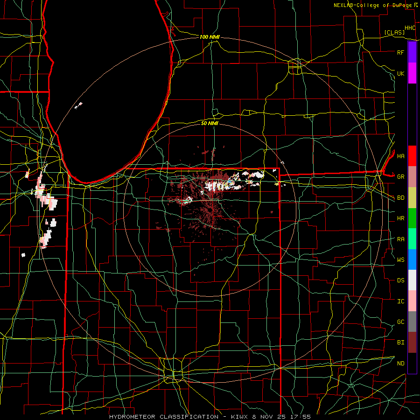
Task: Click the "GR" legend label
Action: point(400,177)
